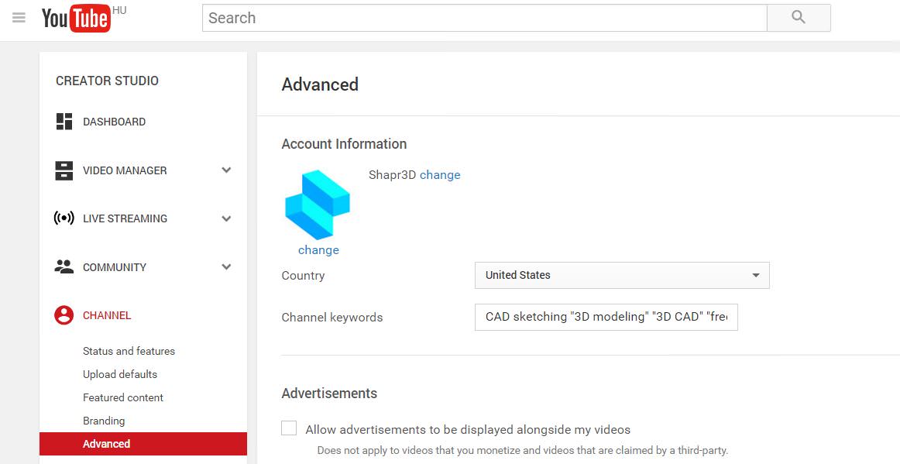The height and width of the screenshot is (464, 900).
Task: Open the hamburger guide menu
Action: (x=19, y=18)
